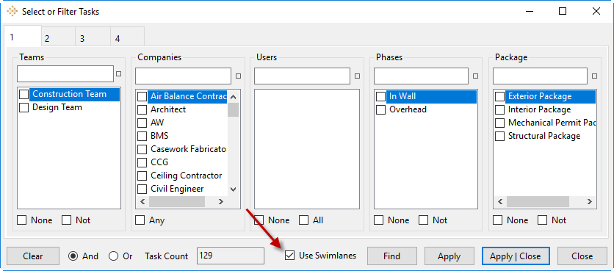Click right arrow of Package horizontal scrollbar
Viewport: 614px width, 271px height.
point(589,202)
